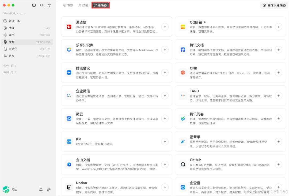Open notifications bell icon
The width and height of the screenshot is (289, 196).
click(x=41, y=190)
